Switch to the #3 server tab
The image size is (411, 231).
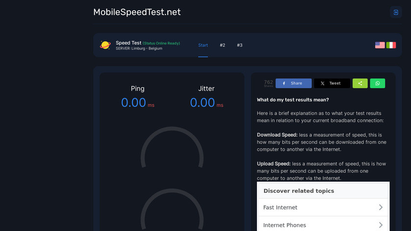click(x=240, y=45)
